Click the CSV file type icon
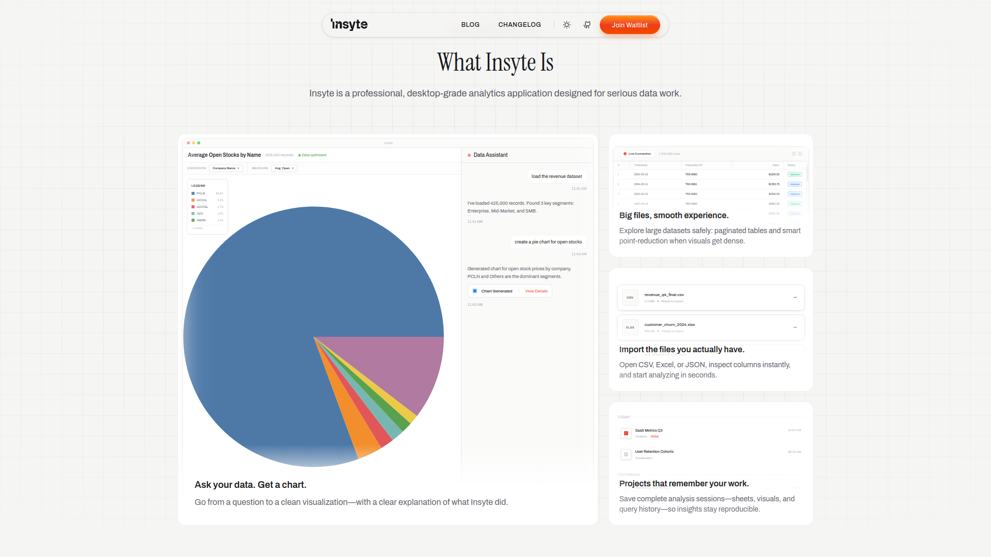991x557 pixels. [x=630, y=298]
